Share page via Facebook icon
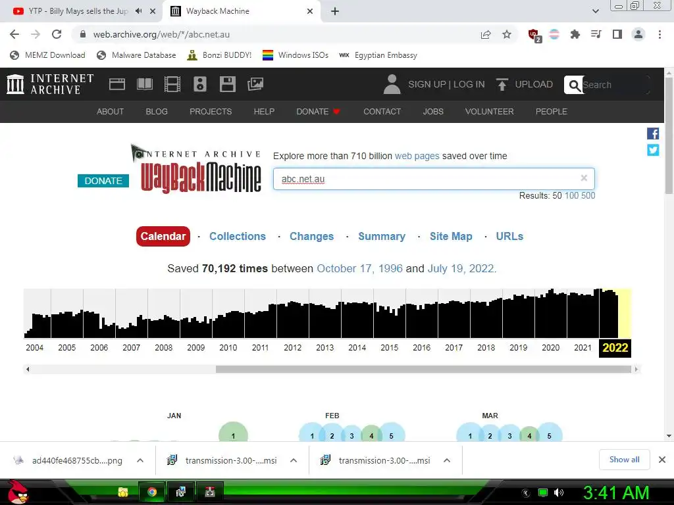The height and width of the screenshot is (505, 674). [653, 133]
